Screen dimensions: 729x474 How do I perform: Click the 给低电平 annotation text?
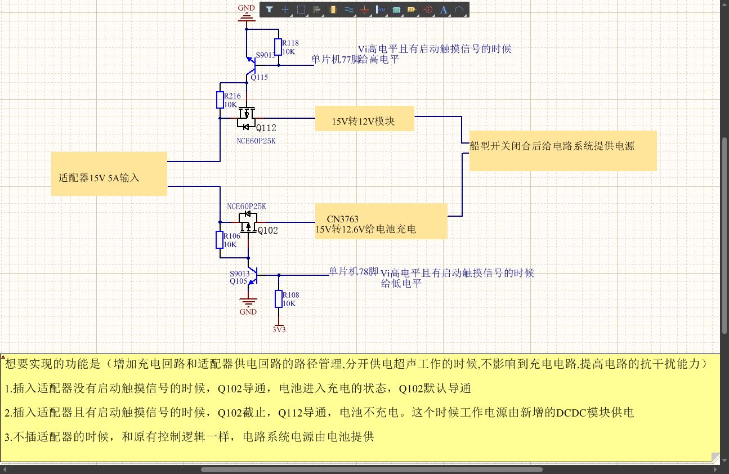[x=401, y=284]
